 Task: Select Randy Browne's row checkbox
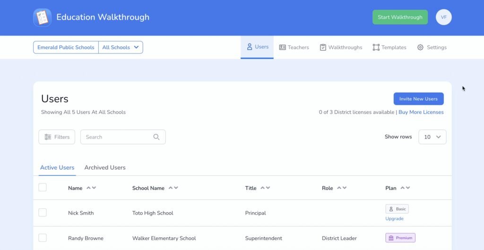point(43,238)
